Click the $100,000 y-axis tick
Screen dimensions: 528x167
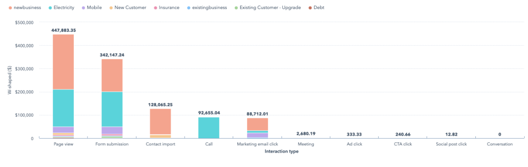point(24,115)
